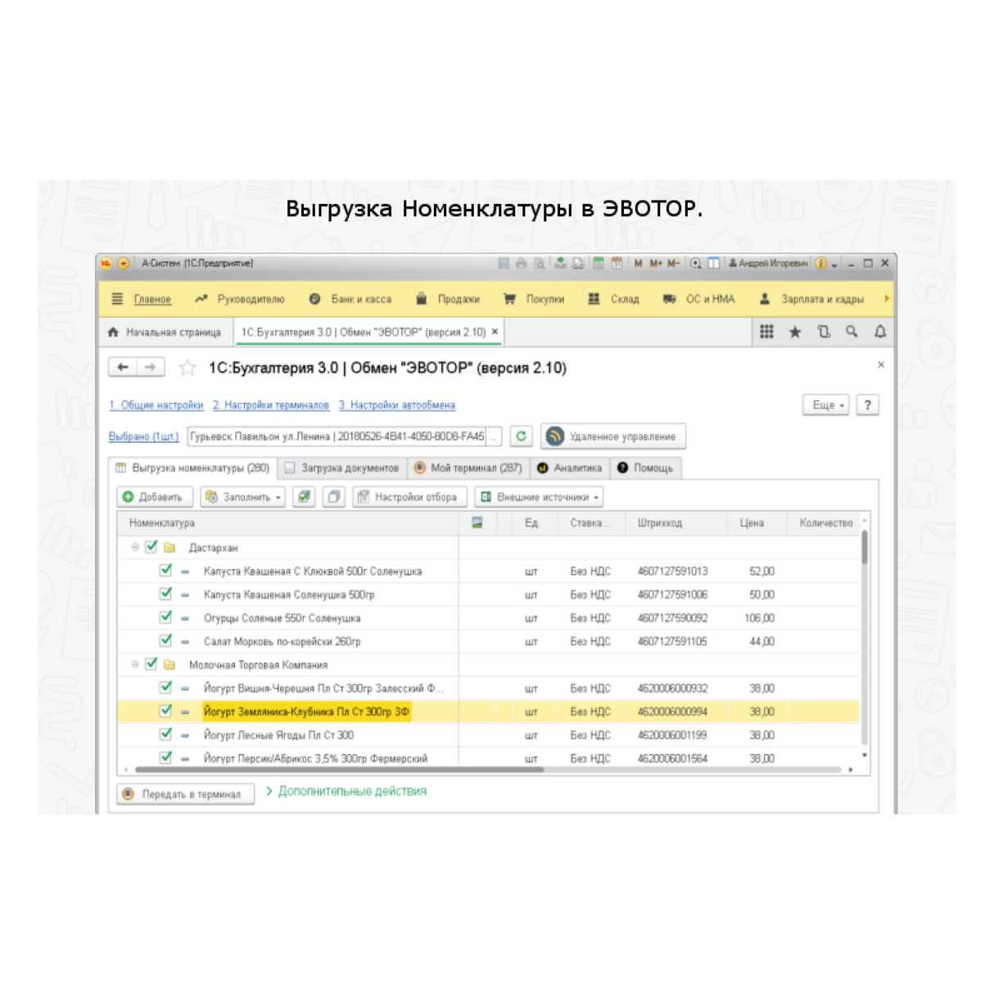The width and height of the screenshot is (994, 994).
Task: Expand Дополнительные действия section
Action: (x=346, y=791)
